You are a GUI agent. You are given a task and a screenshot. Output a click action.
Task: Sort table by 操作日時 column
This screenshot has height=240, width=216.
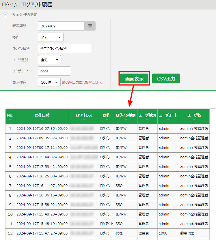tap(42, 115)
